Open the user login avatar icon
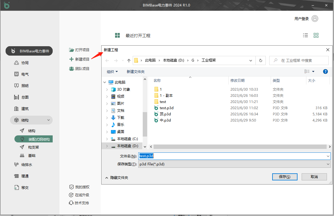Image resolution: width=334 pixels, height=216 pixels. 315,19
